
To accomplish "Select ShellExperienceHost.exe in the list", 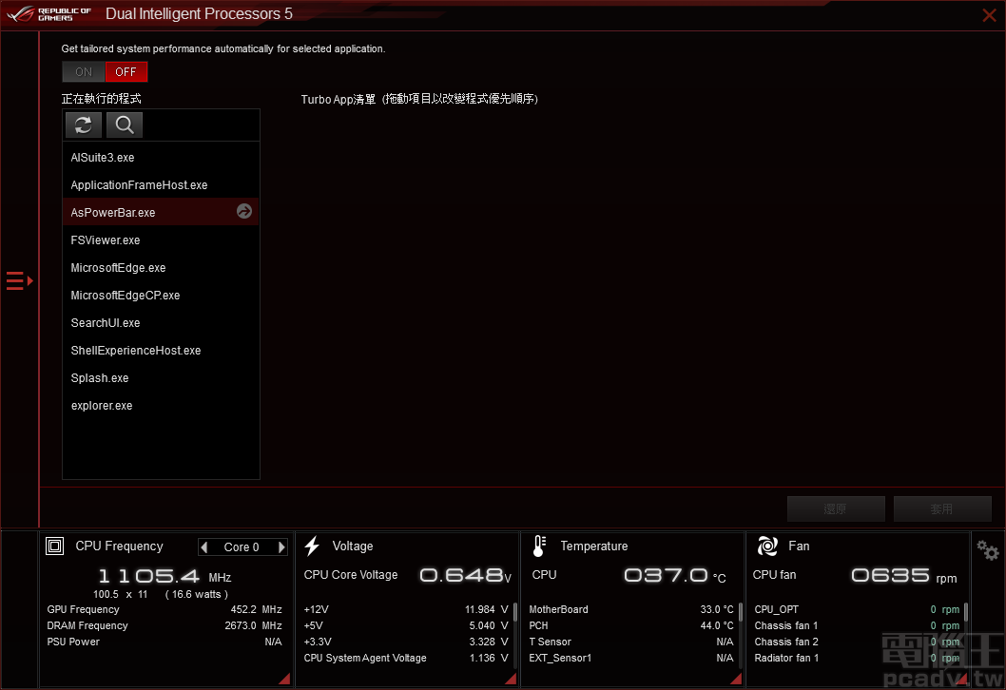I will [x=161, y=350].
